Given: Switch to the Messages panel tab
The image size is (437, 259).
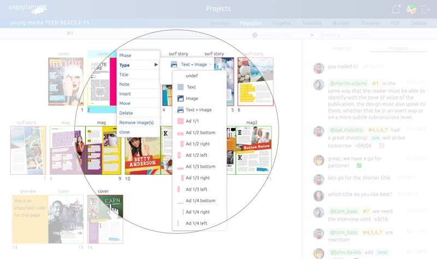Looking at the screenshot, I should point(398,48).
